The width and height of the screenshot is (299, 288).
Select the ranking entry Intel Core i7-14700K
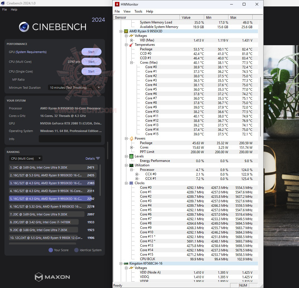pyautogui.click(x=52, y=222)
